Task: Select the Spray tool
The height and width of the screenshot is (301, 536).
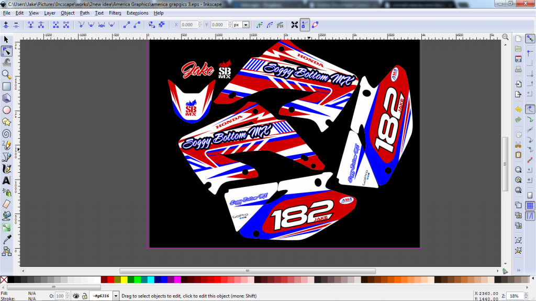Action: click(6, 193)
